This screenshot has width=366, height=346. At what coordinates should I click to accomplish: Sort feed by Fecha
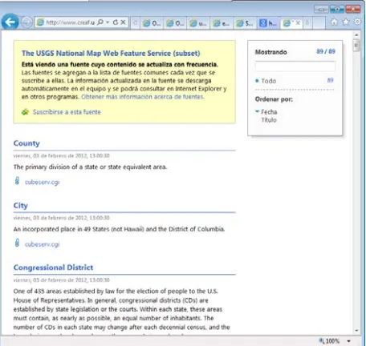pyautogui.click(x=269, y=112)
